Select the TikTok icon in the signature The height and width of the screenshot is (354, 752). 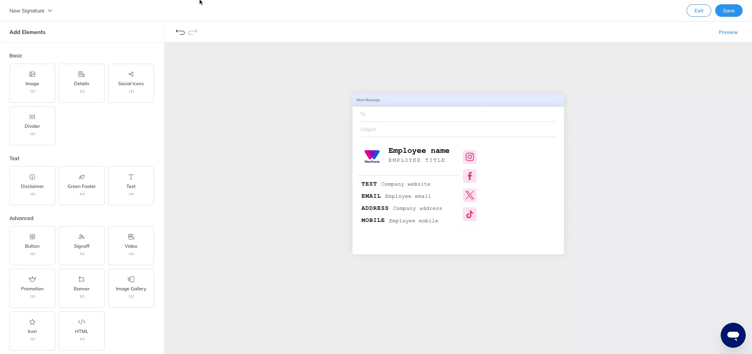pos(469,214)
